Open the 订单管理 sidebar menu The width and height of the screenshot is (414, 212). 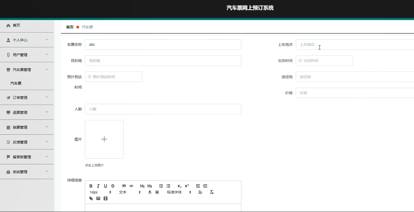[27, 98]
